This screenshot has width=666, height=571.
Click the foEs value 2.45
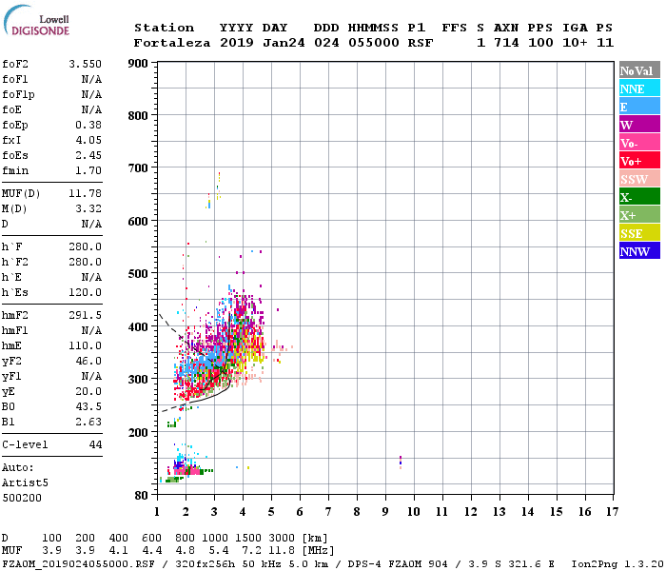(88, 155)
